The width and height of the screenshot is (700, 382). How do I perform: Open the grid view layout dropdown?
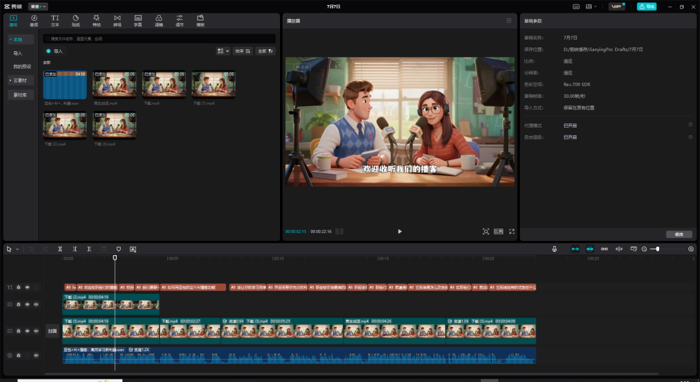click(x=223, y=51)
